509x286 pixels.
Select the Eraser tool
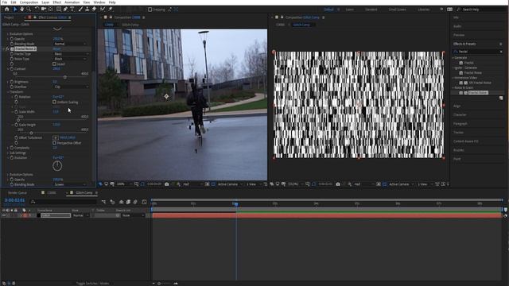tap(94, 9)
